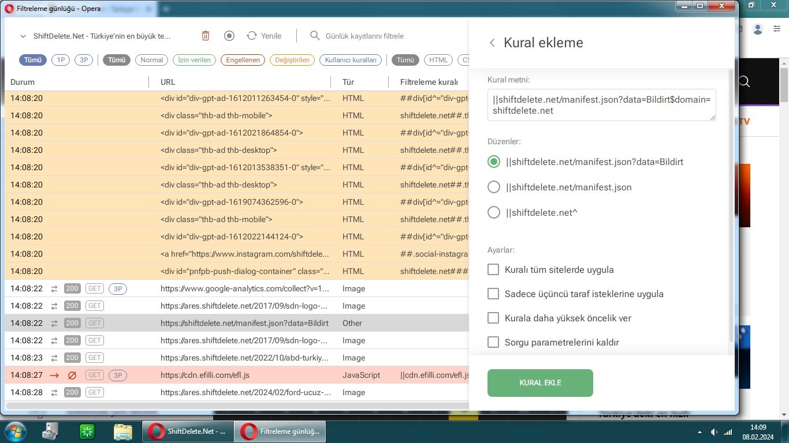Enable 'Kuralı tüm sitelerde uygula'
Image resolution: width=789 pixels, height=443 pixels.
(493, 269)
